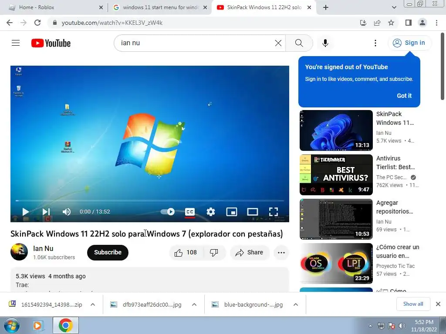
Task: Toggle closed captions (CC)
Action: (190, 212)
